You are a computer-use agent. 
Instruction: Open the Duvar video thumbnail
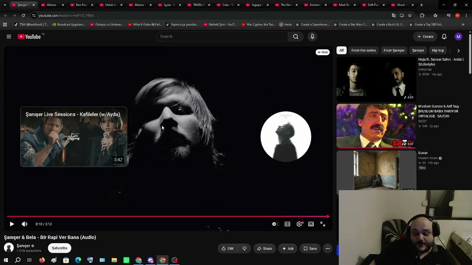(376, 170)
